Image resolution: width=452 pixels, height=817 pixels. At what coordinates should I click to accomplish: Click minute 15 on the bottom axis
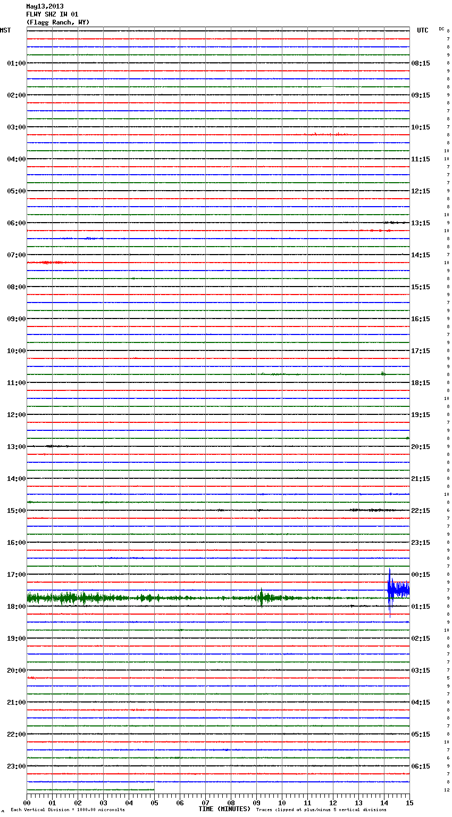409,803
